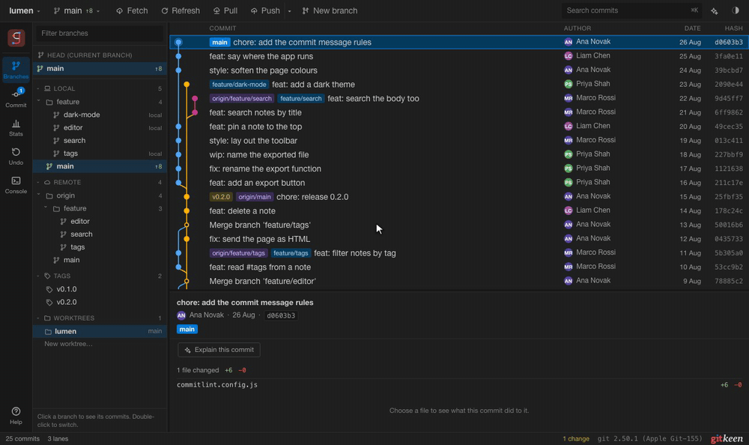Image resolution: width=749 pixels, height=445 pixels.
Task: Click the v0.2.0 tag badge in commit list
Action: click(x=221, y=197)
